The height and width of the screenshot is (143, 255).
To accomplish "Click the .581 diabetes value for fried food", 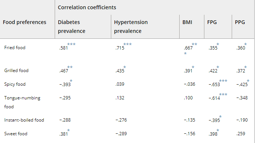I will coord(64,48).
